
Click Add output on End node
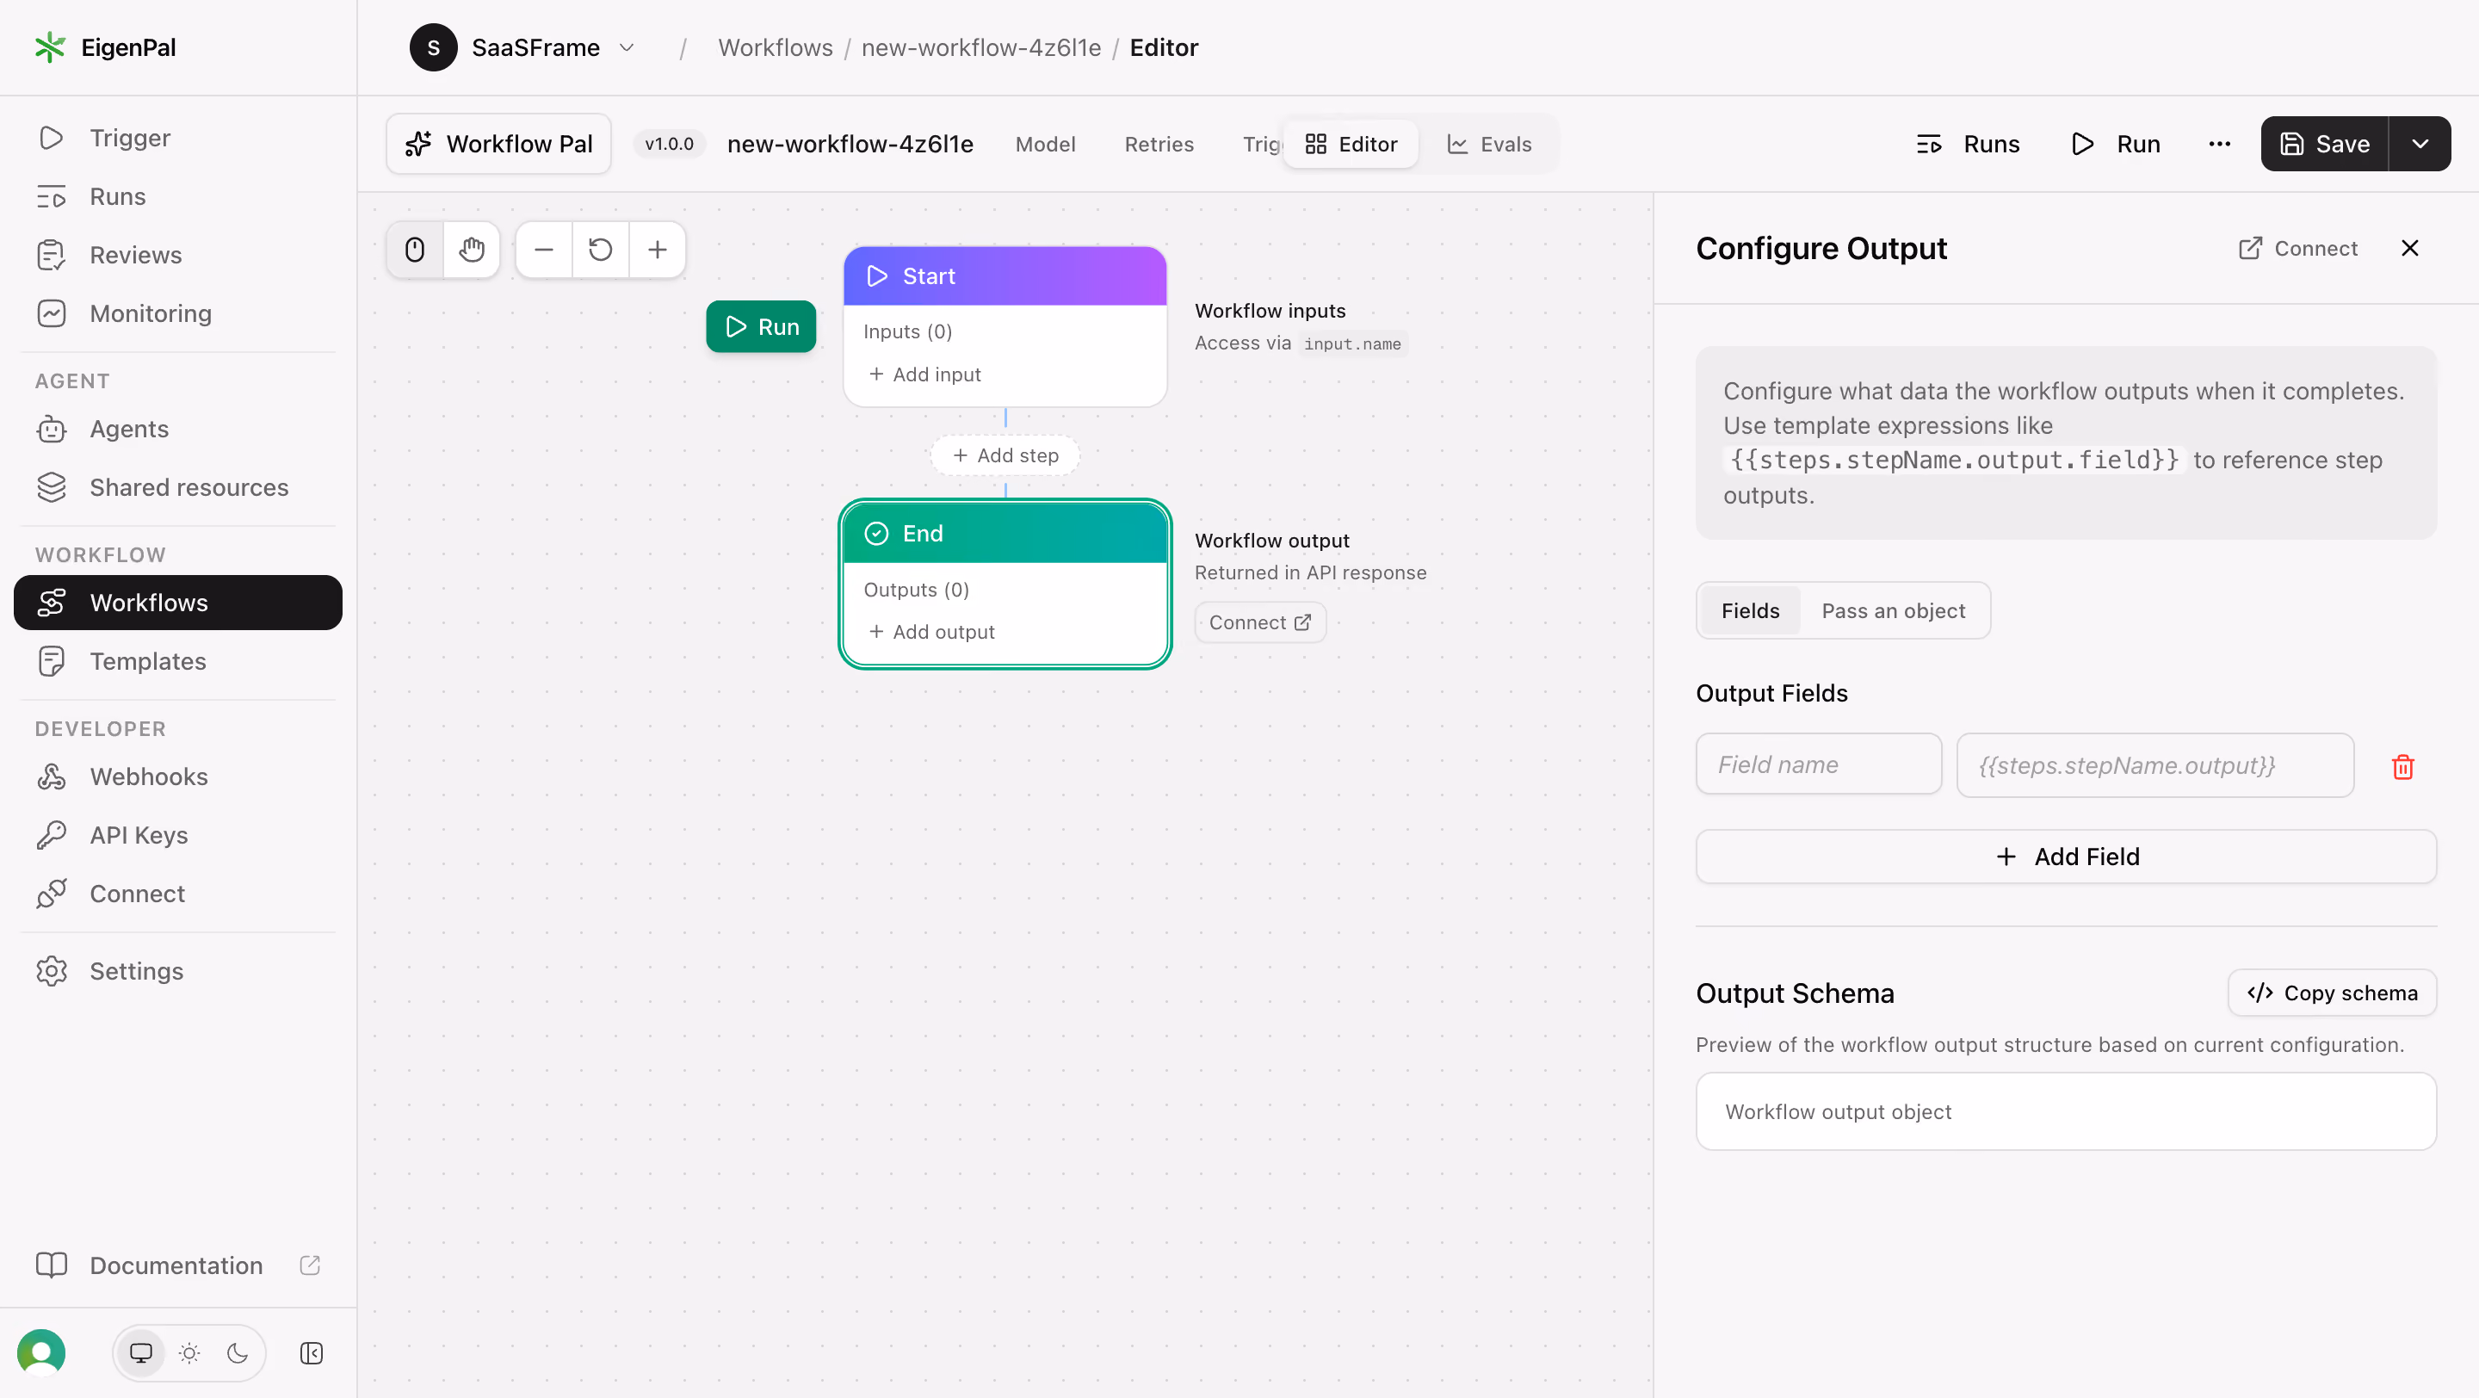coord(931,631)
